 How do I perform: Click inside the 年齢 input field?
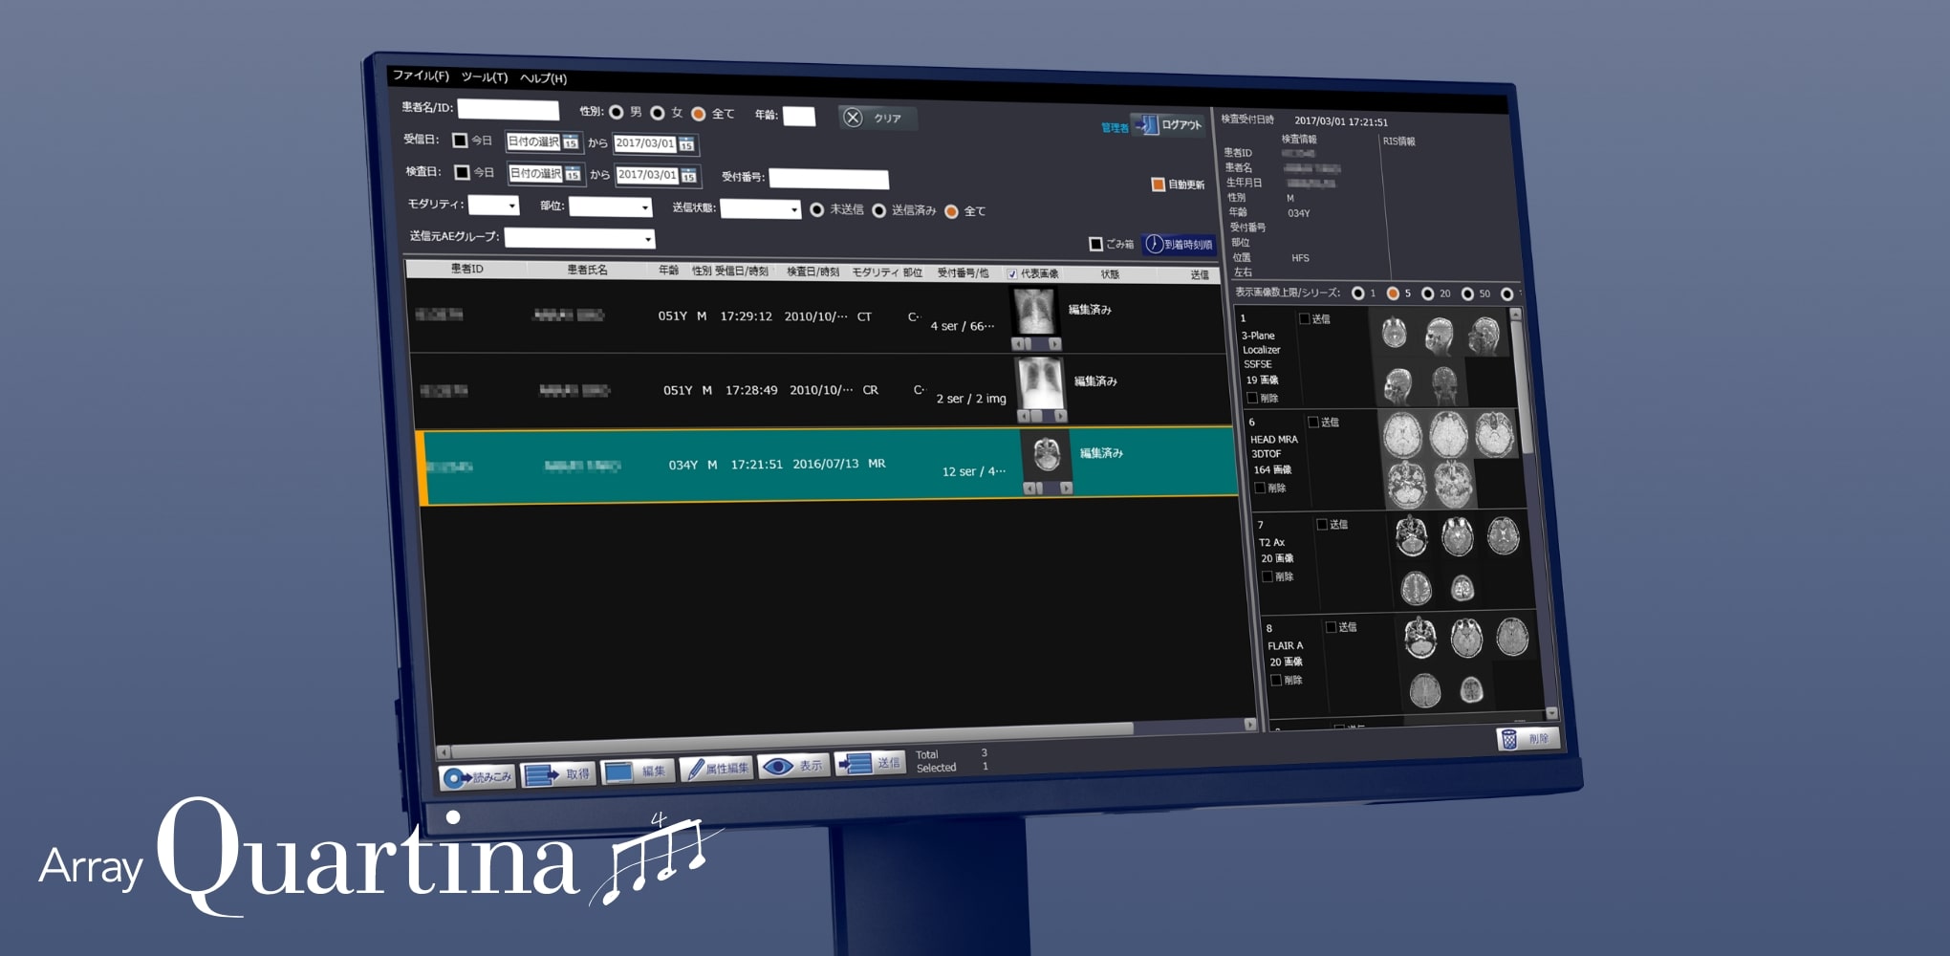click(799, 116)
